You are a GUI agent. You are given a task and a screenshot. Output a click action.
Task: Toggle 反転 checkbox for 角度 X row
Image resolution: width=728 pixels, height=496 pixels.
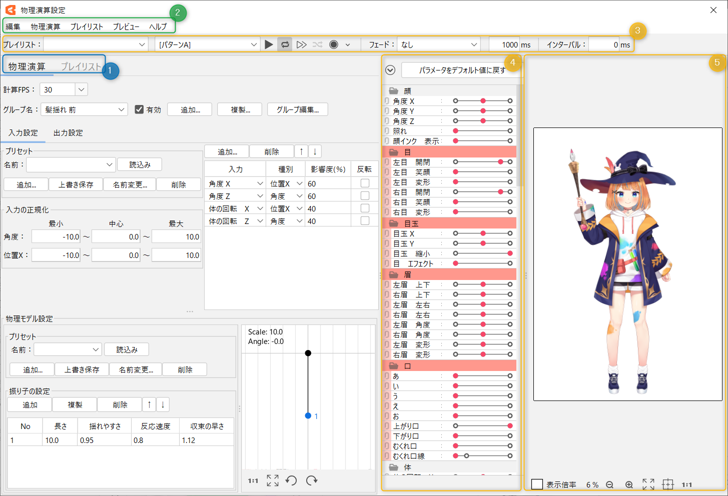tap(365, 183)
